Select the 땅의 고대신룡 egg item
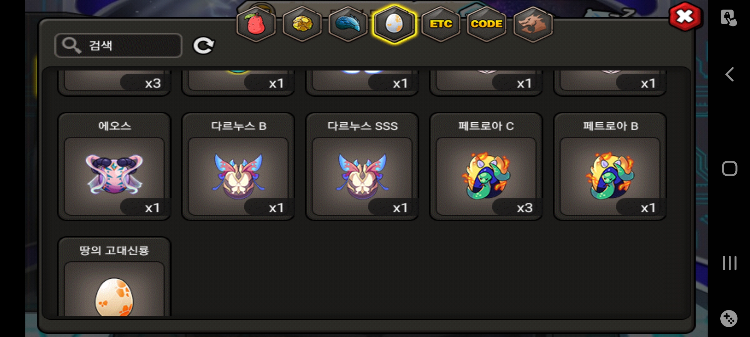The image size is (750, 337). tap(114, 276)
